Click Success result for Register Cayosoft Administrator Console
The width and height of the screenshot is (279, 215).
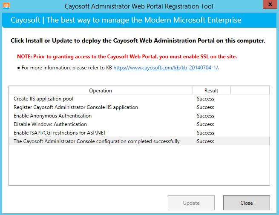pos(205,107)
